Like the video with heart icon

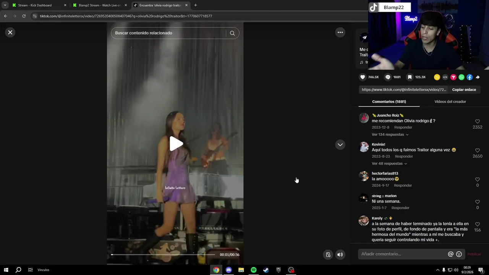coord(363,77)
